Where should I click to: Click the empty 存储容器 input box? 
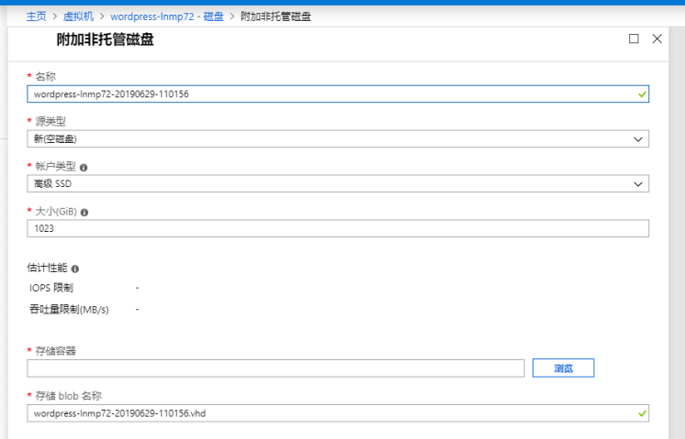click(x=275, y=368)
